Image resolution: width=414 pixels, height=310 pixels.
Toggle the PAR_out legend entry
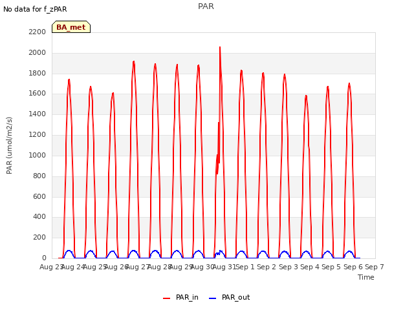point(229,297)
